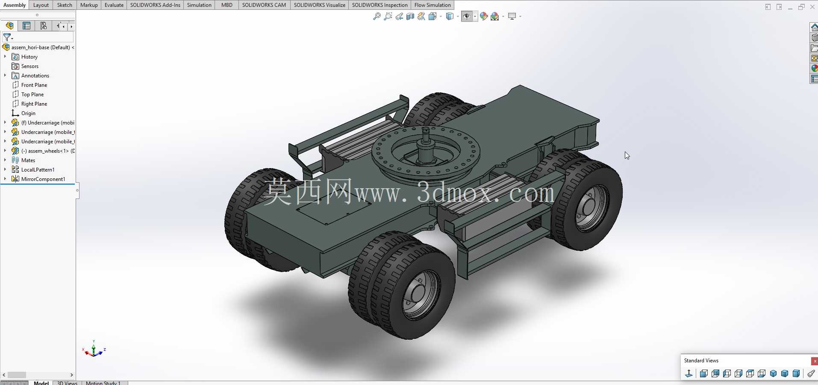Select Left view in Standard Views

727,373
